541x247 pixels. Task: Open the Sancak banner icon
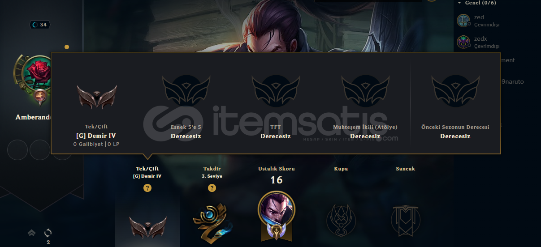point(405,220)
